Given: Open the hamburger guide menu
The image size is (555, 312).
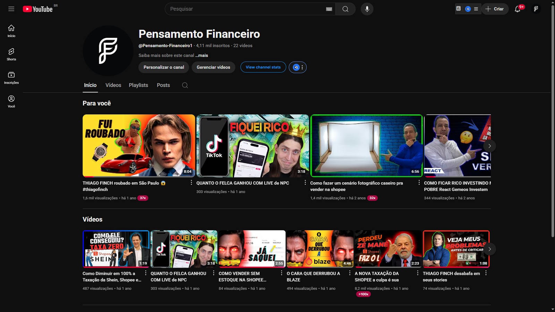Looking at the screenshot, I should coord(11,9).
